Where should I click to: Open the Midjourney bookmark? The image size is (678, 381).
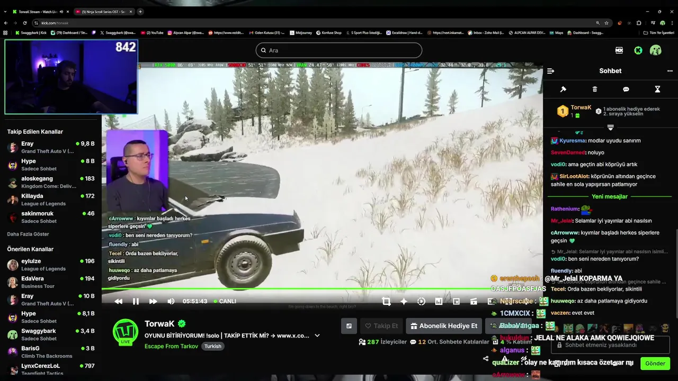[301, 33]
